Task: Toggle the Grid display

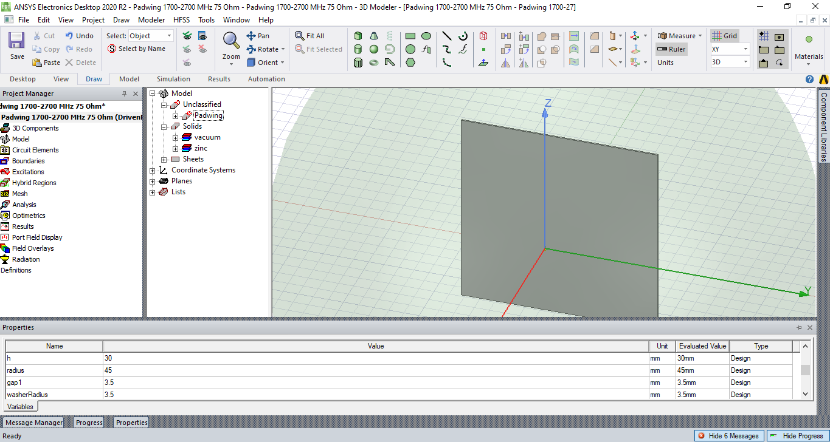Action: pos(725,36)
